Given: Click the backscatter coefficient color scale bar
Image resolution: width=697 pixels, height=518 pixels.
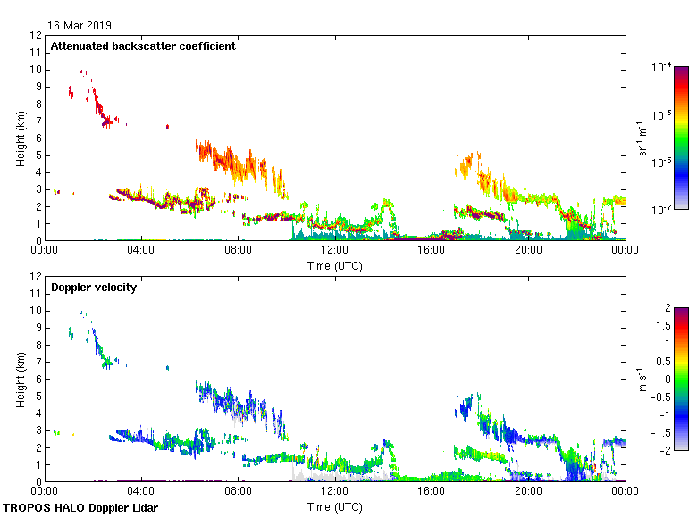Looking at the screenshot, I should (681, 137).
